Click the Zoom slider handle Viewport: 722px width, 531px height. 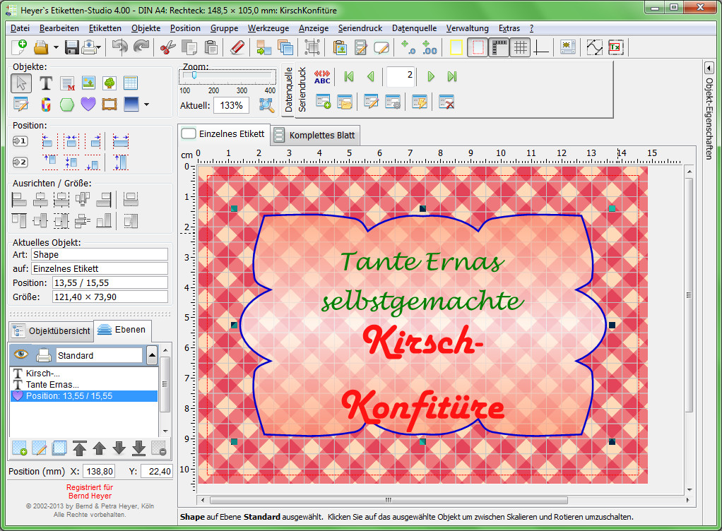coord(194,76)
